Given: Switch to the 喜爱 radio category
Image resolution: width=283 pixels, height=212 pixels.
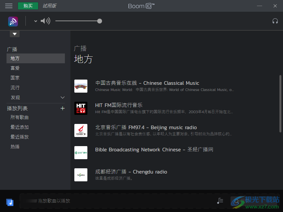Looking at the screenshot, I should pyautogui.click(x=15, y=68).
